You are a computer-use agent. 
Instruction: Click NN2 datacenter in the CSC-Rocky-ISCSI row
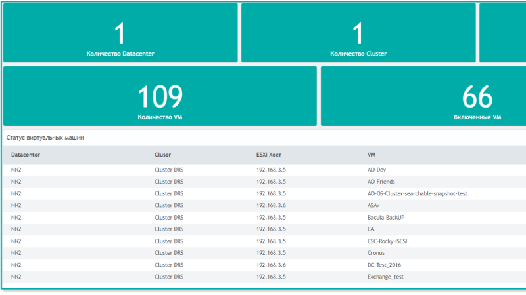point(16,241)
